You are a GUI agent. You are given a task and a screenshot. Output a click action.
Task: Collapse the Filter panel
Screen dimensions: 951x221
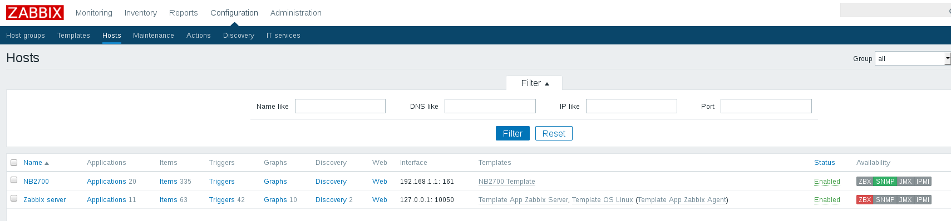535,83
